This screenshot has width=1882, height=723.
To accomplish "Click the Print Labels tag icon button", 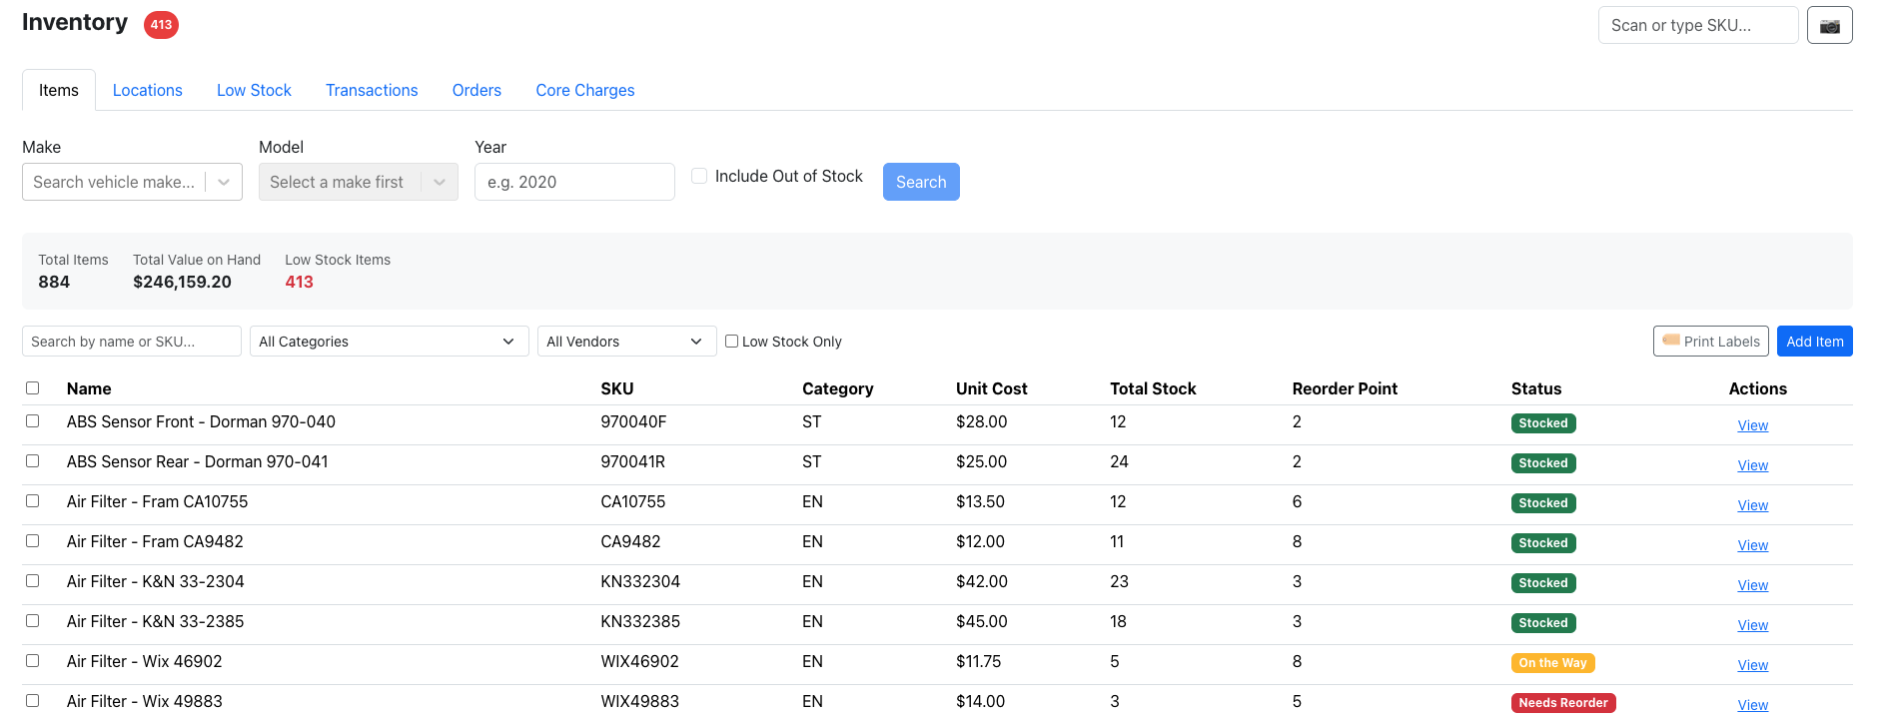I will click(x=1710, y=341).
